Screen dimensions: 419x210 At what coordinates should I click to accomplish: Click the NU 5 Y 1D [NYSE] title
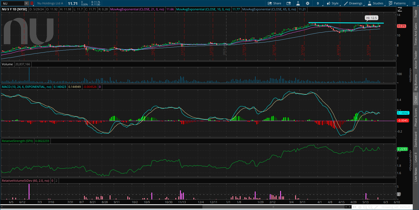tap(14, 9)
